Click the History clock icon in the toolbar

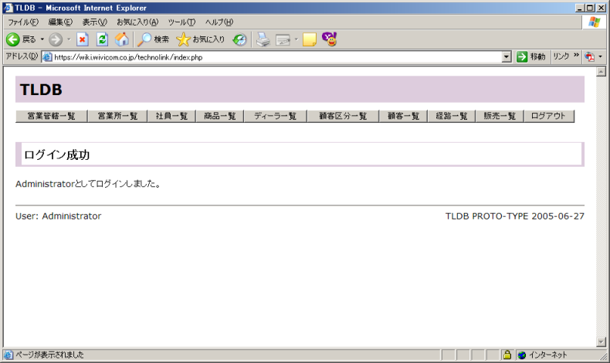[x=239, y=39]
